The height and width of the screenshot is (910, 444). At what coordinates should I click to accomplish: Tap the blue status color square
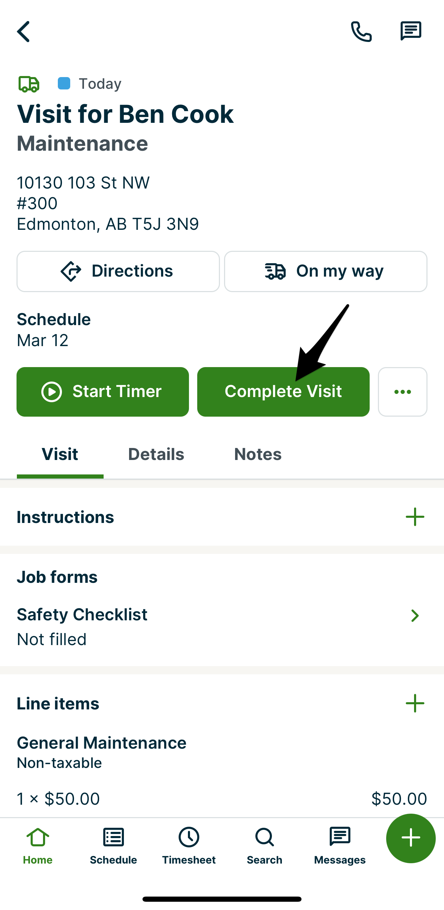pyautogui.click(x=64, y=84)
